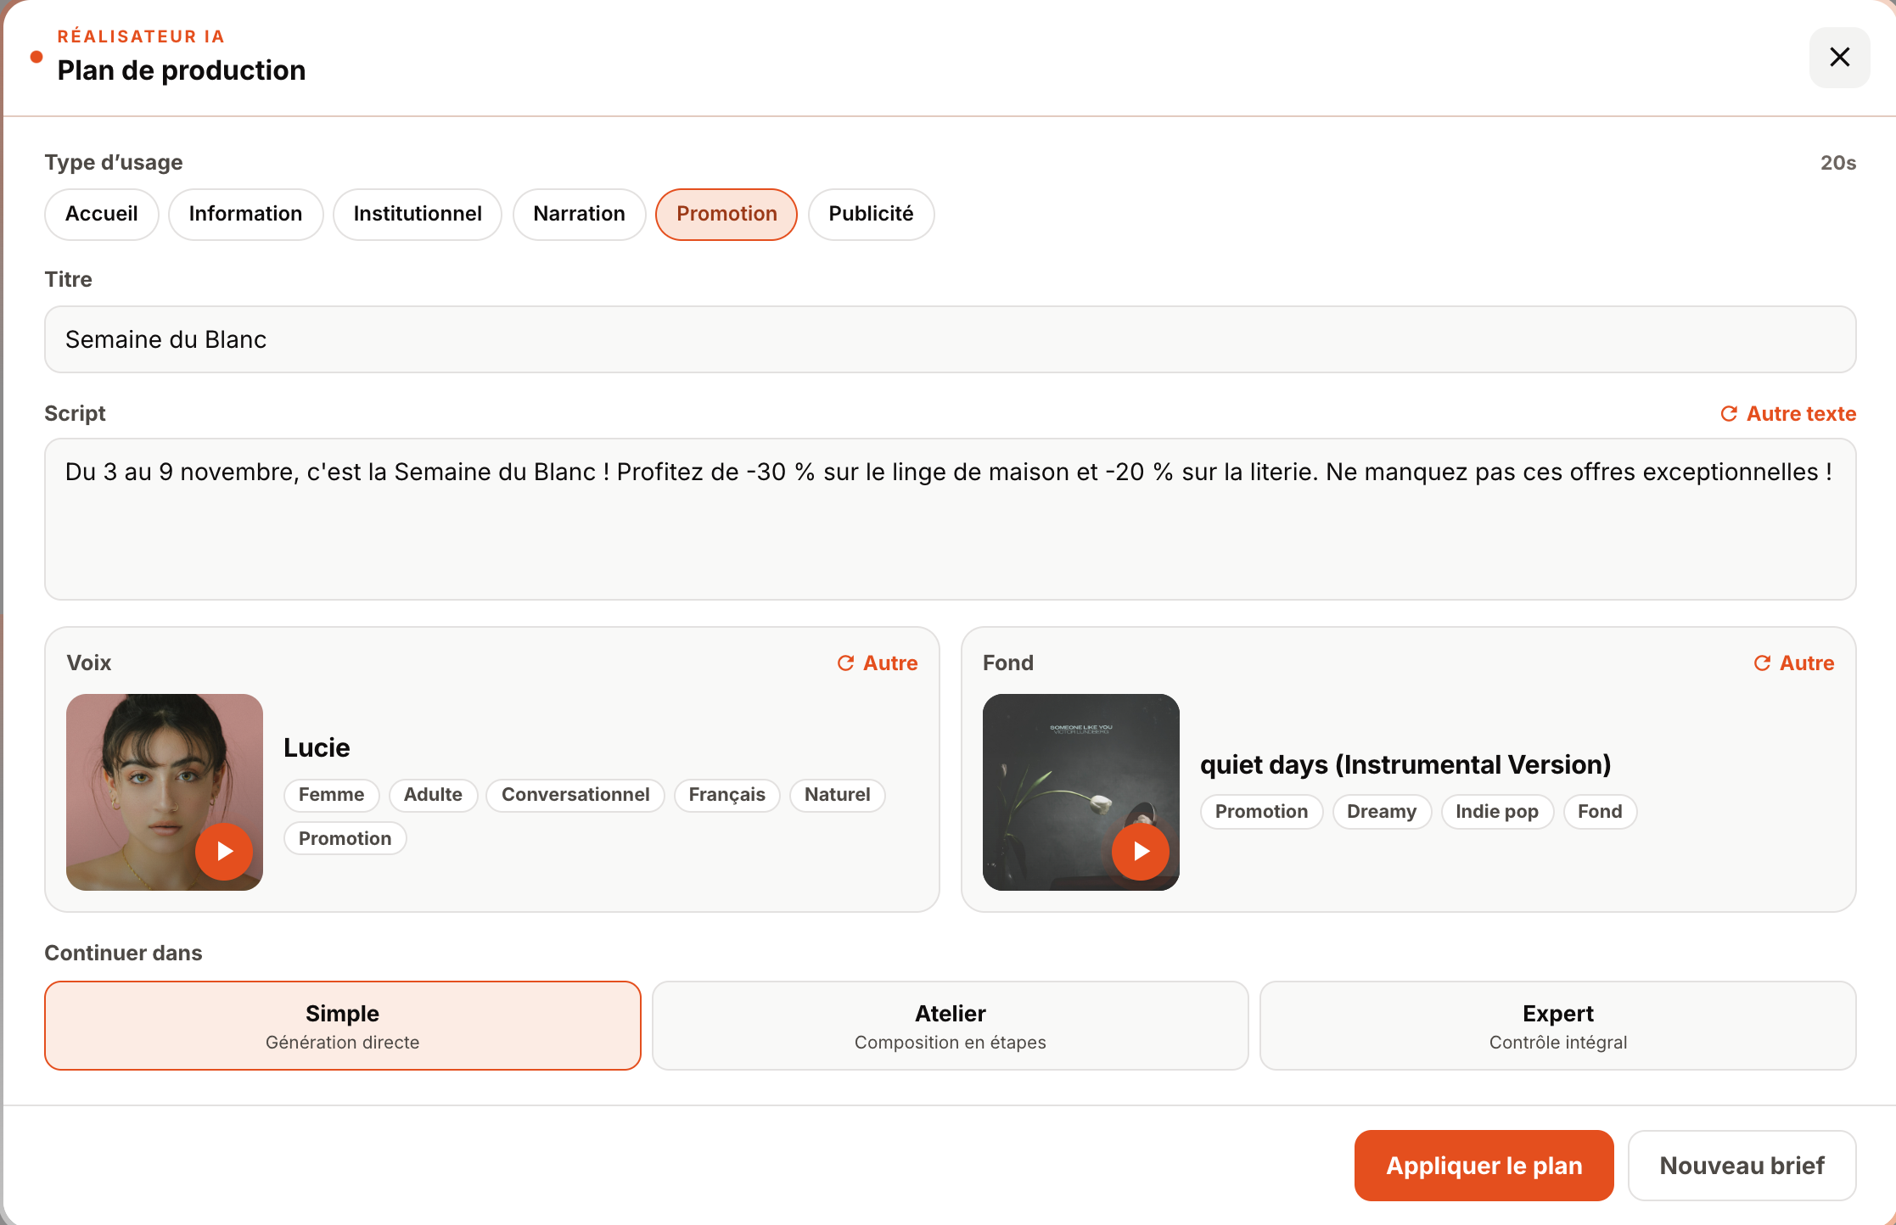The height and width of the screenshot is (1225, 1896).
Task: Click the Naturel voice tag
Action: pos(838,795)
